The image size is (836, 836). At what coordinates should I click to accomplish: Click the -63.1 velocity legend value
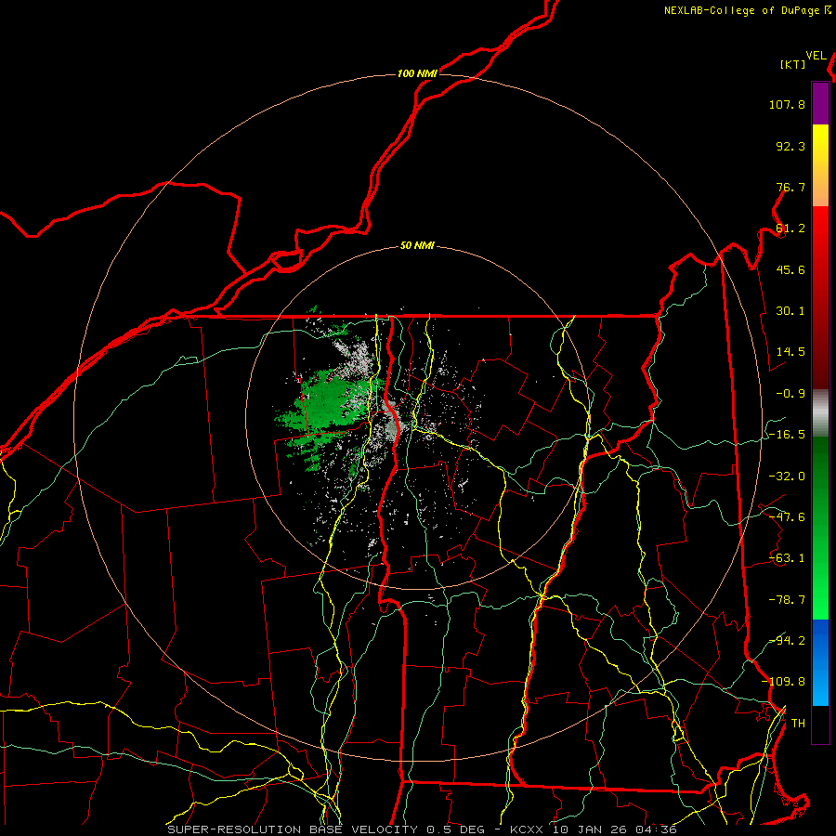(x=787, y=558)
